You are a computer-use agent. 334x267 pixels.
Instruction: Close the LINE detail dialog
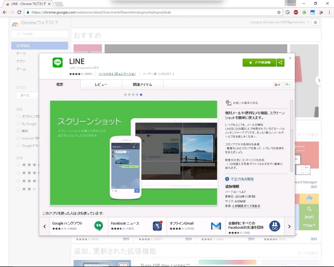(290, 58)
